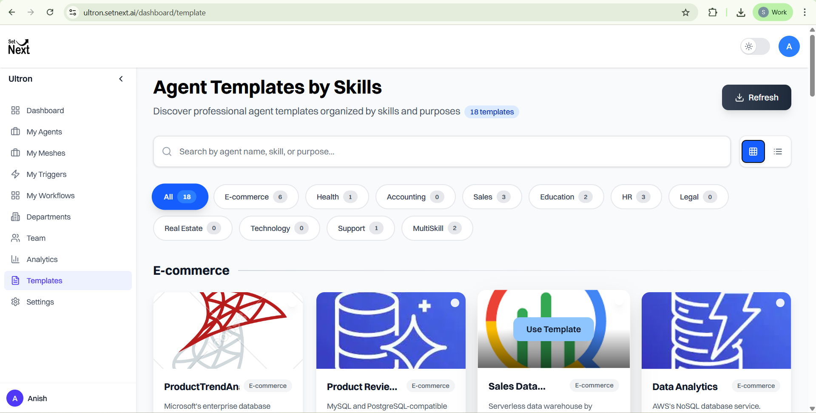Filter templates by E-commerce category
Viewport: 816px width, 413px height.
coord(256,197)
